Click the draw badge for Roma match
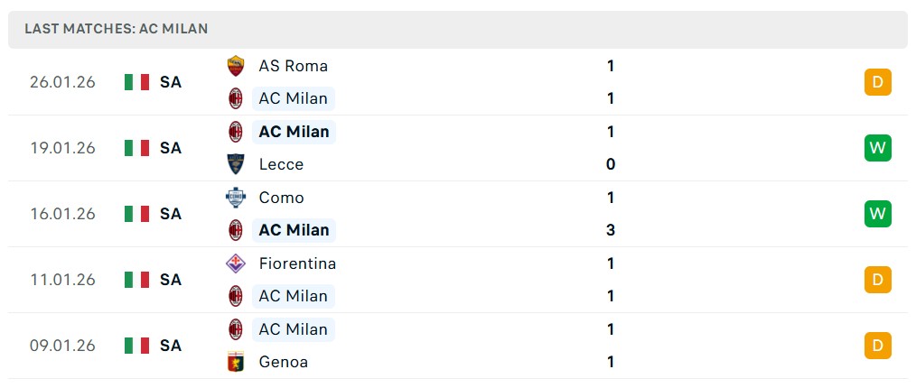Viewport: 916px width, 388px height. click(x=877, y=82)
